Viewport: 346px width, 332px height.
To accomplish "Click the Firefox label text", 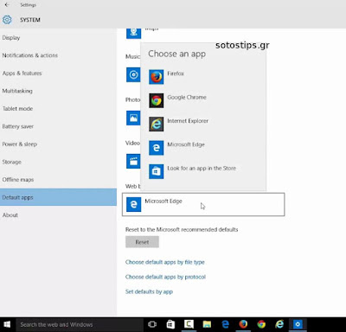I will 176,73.
